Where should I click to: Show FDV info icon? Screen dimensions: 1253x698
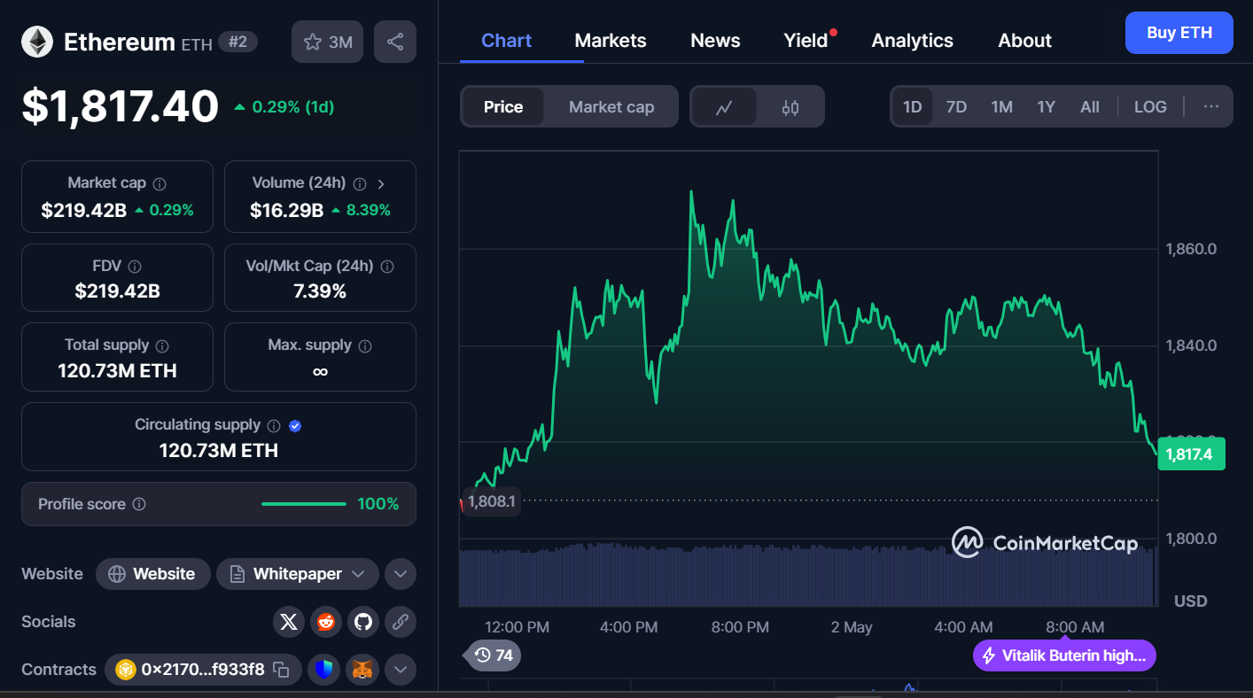click(135, 266)
